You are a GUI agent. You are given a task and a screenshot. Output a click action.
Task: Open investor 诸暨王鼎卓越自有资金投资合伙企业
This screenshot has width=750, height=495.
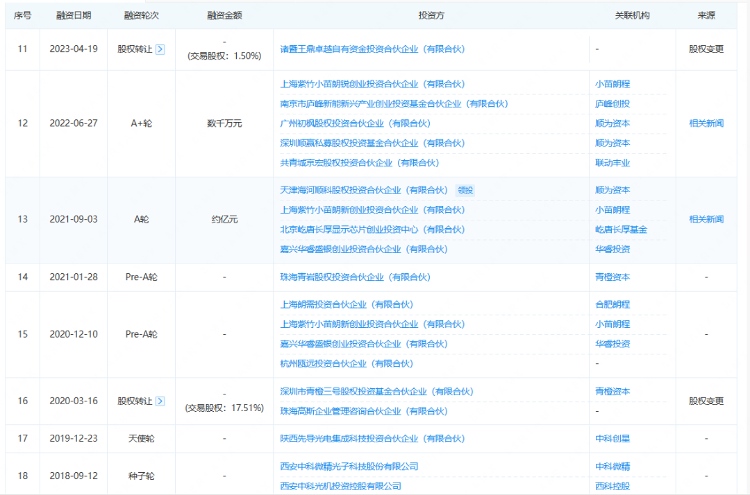pyautogui.click(x=372, y=49)
